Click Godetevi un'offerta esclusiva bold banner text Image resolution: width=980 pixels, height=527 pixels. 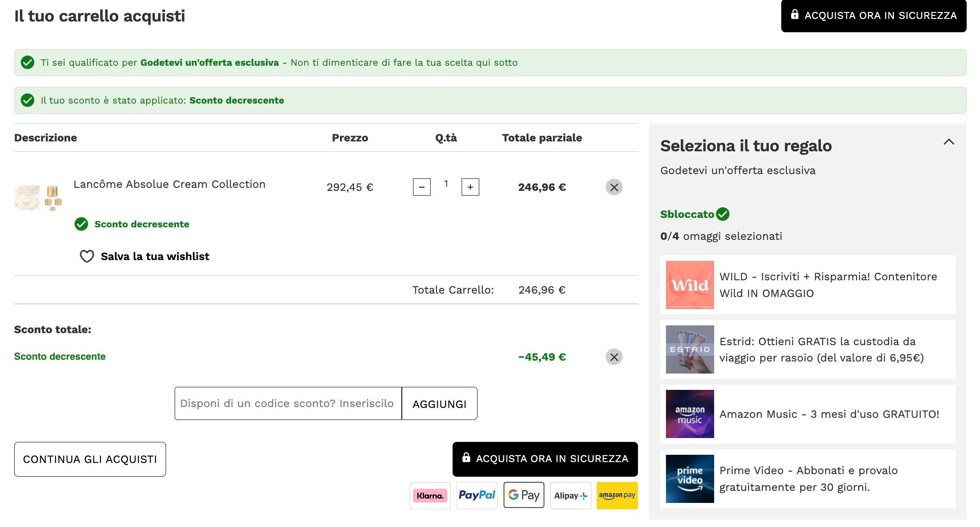210,62
